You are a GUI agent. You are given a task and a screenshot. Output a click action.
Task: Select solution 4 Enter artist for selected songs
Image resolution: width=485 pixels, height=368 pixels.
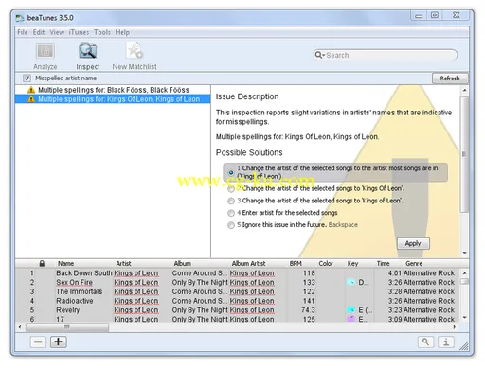coord(231,213)
